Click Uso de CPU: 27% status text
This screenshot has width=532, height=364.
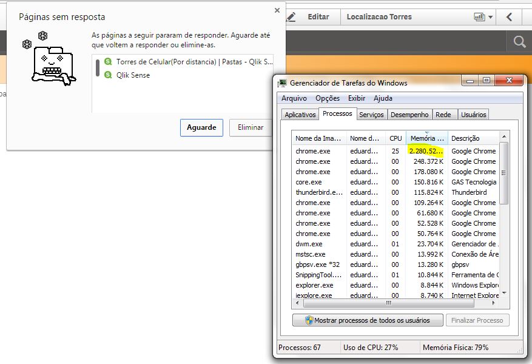tap(371, 348)
